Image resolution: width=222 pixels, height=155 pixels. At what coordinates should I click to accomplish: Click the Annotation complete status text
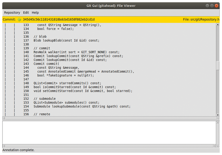click(x=18, y=150)
